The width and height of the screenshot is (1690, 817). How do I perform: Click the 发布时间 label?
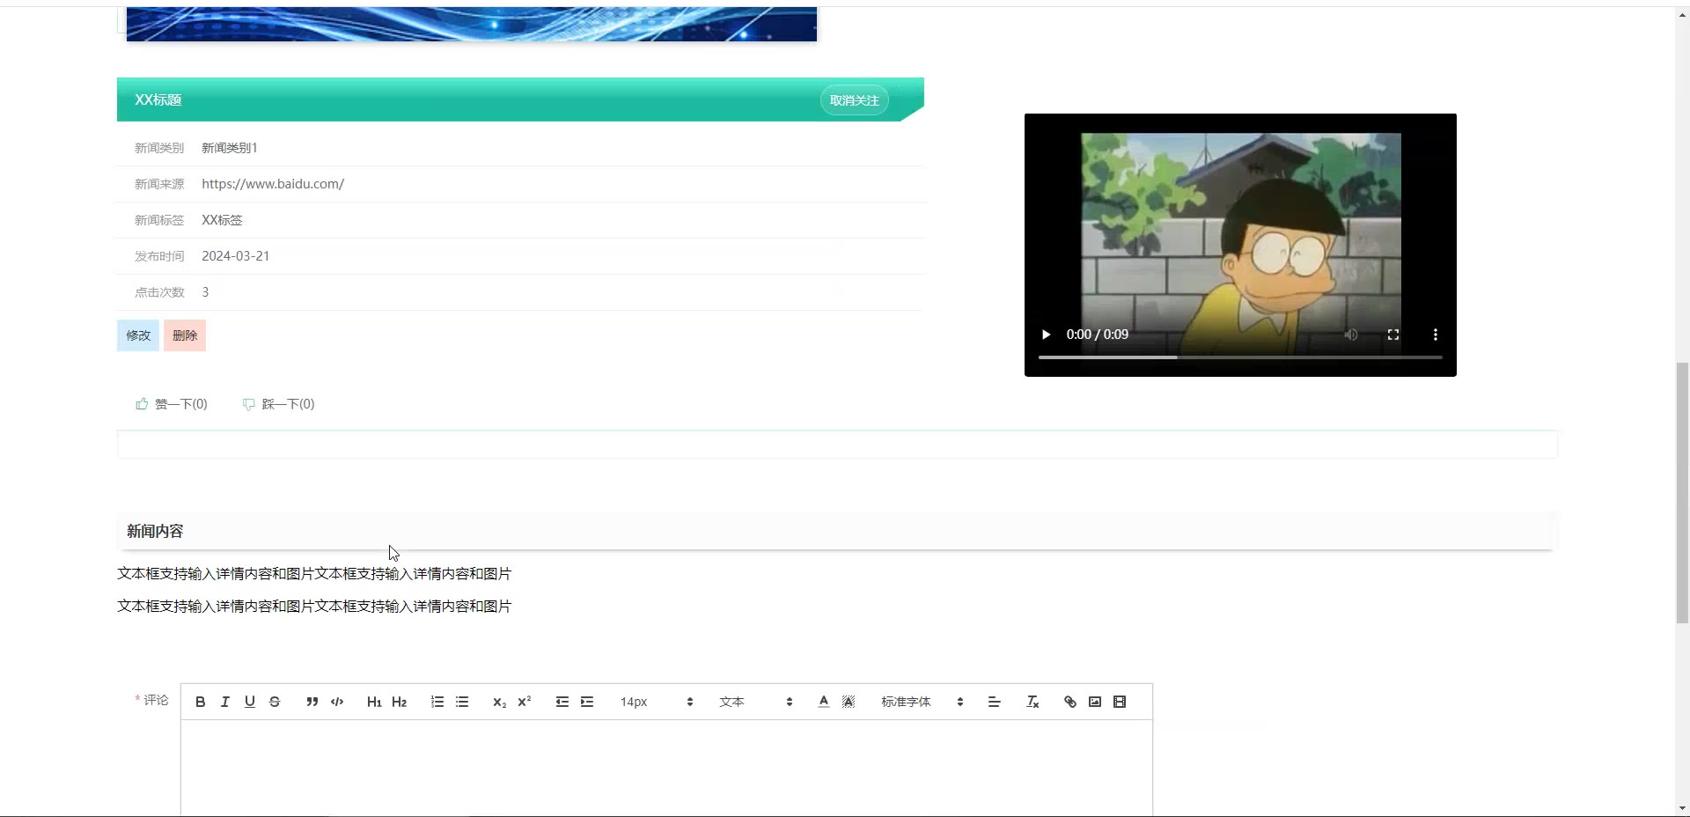(x=159, y=256)
